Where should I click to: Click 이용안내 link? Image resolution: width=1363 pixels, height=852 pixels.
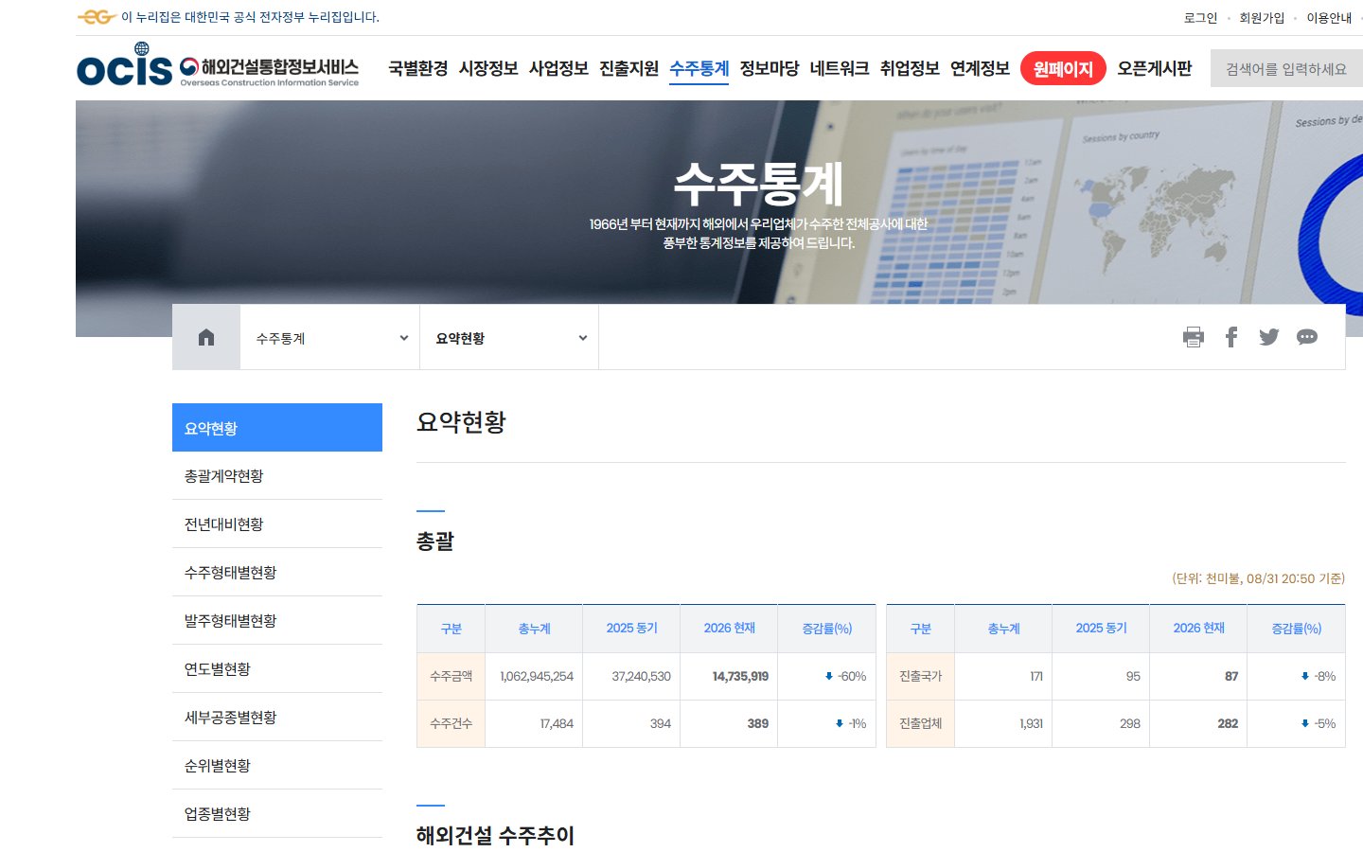point(1329,17)
